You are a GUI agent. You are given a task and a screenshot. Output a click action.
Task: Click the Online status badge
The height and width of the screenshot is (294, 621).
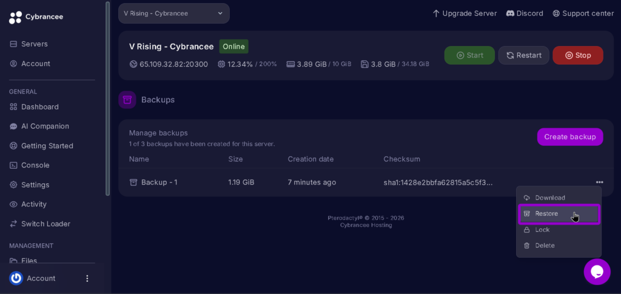pyautogui.click(x=233, y=47)
